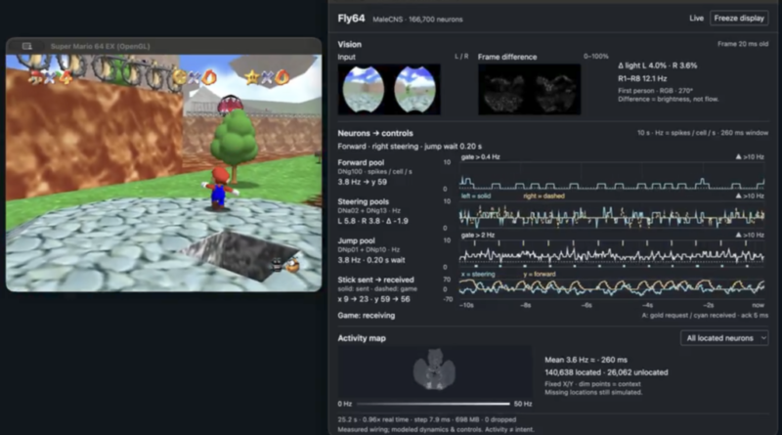Click the Forward pool spike chart
This screenshot has width=782, height=435.
pos(612,176)
